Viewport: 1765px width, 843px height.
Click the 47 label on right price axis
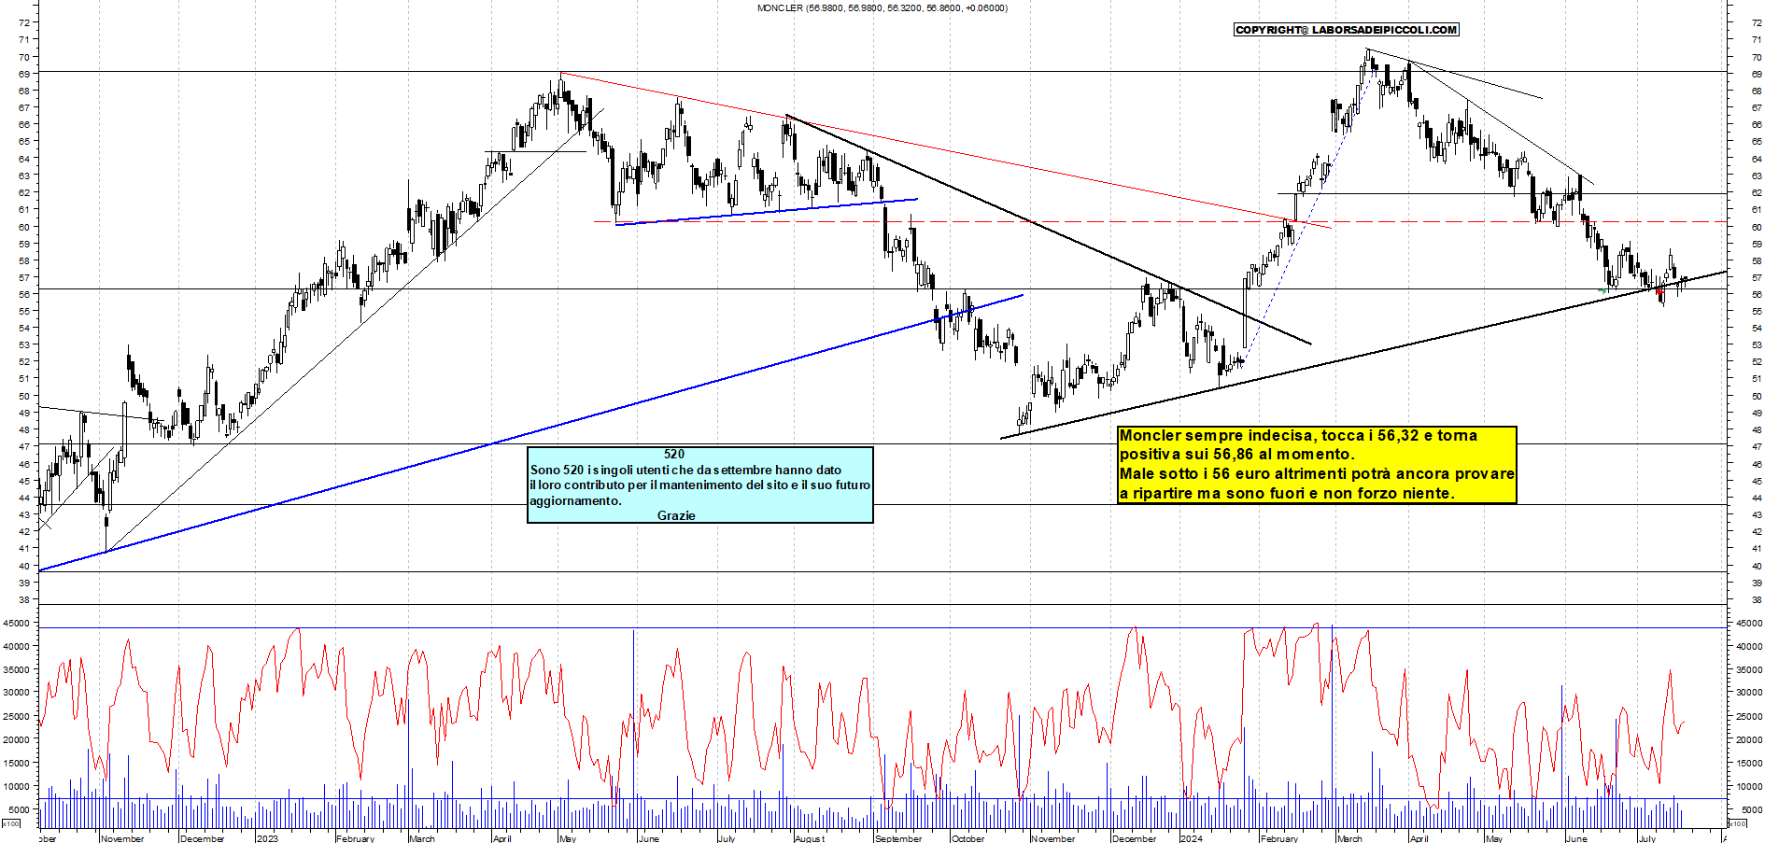[1757, 446]
